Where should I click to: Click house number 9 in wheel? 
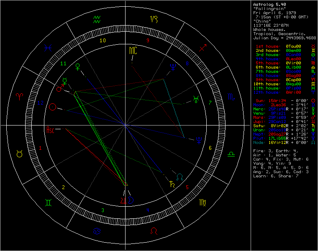(148, 40)
